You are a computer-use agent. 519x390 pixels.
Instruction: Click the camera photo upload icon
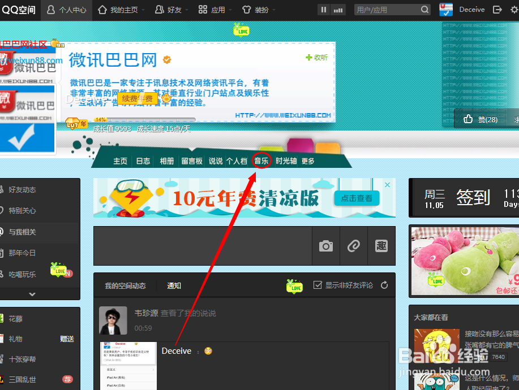click(326, 246)
